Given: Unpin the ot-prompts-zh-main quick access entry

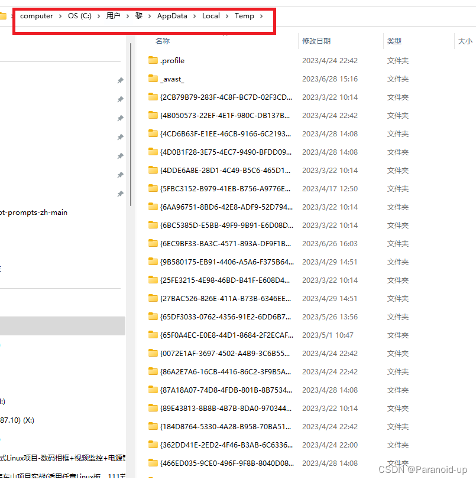Looking at the screenshot, I should (121, 213).
